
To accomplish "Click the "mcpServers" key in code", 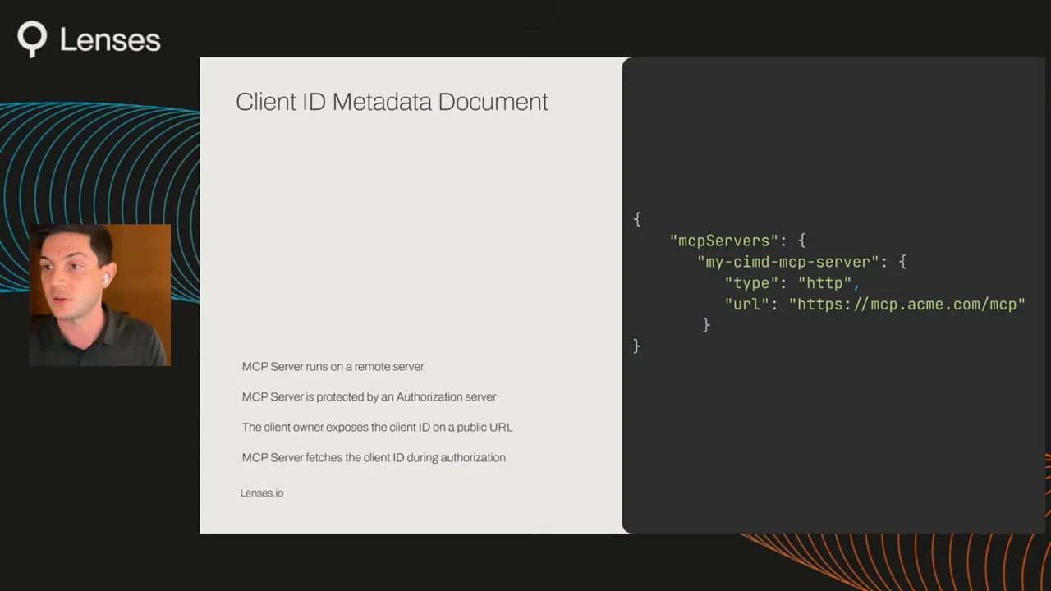I will click(724, 241).
